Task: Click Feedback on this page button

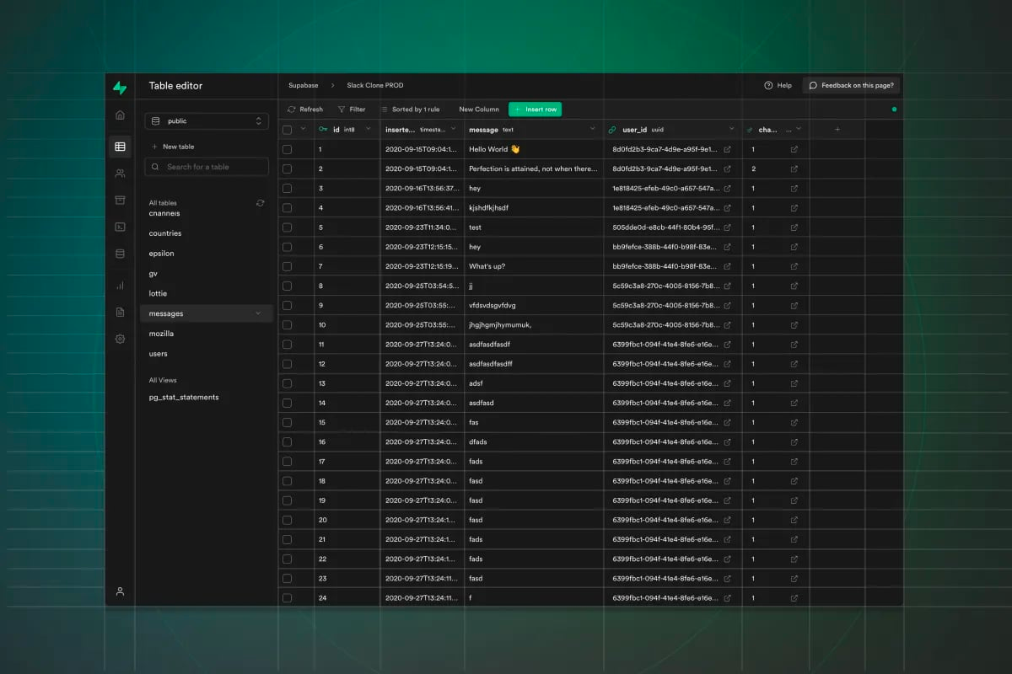Action: [852, 86]
